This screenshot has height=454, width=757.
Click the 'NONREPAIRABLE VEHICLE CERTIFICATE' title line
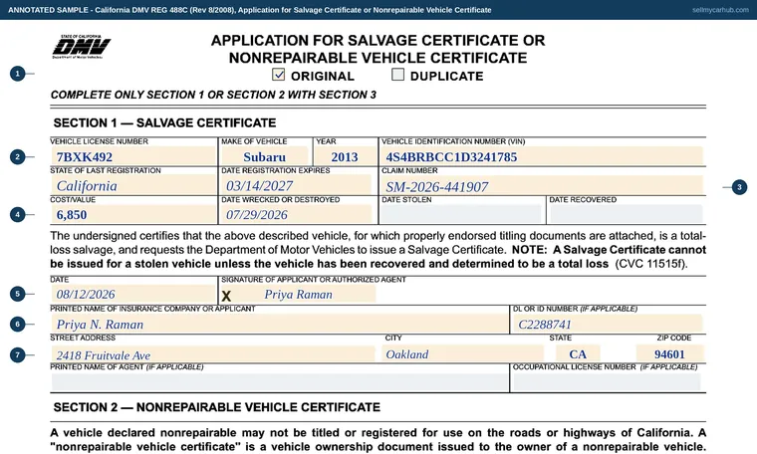pos(378,58)
